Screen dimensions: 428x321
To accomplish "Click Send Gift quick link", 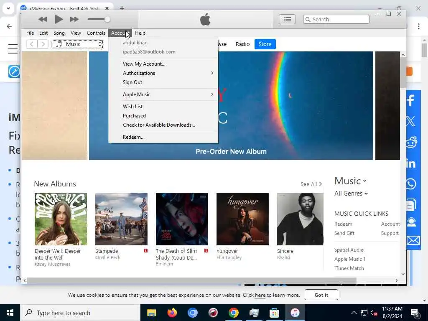I will tap(344, 233).
